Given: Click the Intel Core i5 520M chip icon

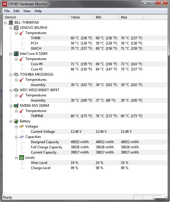Looking at the screenshot, I should click(16, 54).
